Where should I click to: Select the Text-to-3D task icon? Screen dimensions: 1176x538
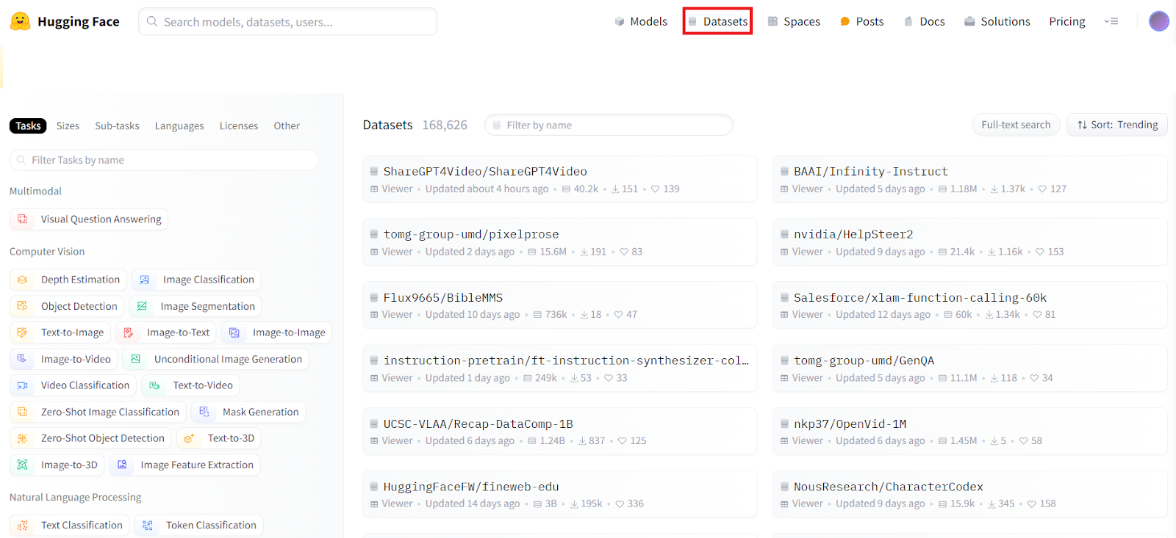[190, 438]
